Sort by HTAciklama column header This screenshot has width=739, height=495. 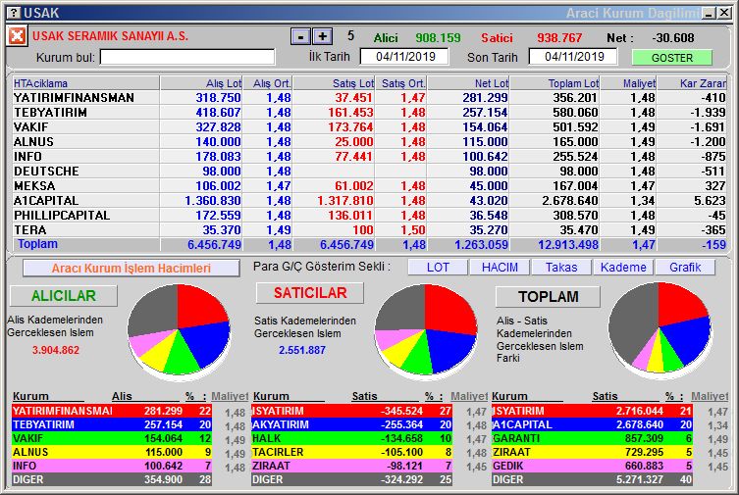[x=85, y=83]
